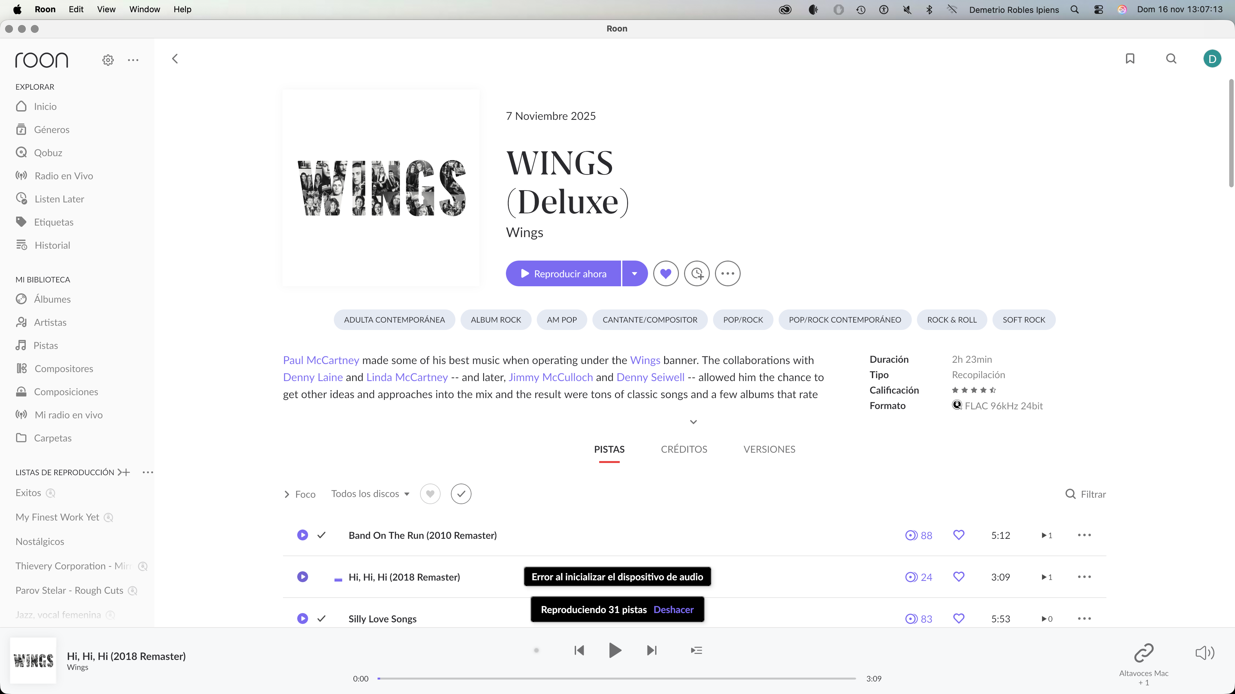
Task: Click Deshacer in the notification
Action: pyautogui.click(x=673, y=609)
